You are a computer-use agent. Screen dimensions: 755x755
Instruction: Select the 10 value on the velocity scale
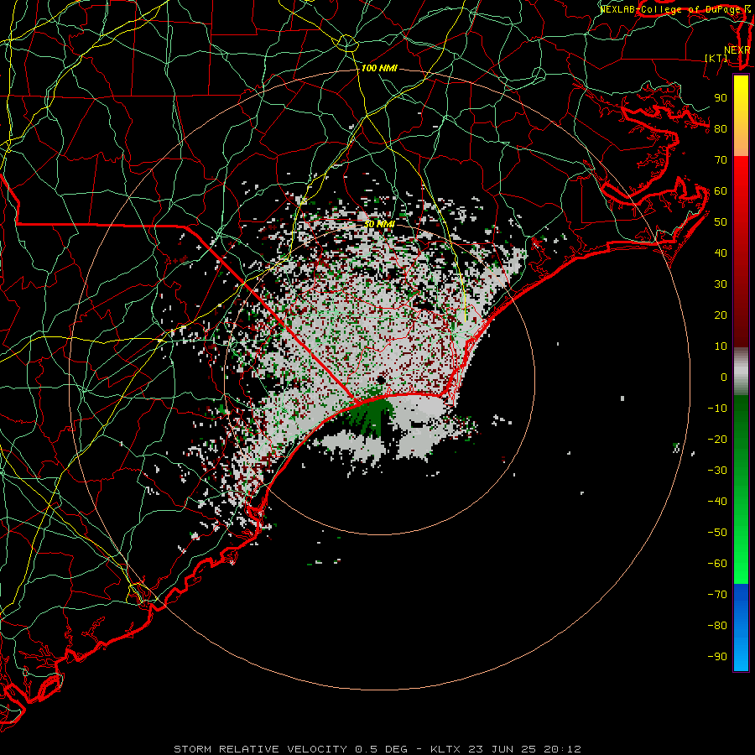[x=721, y=346]
